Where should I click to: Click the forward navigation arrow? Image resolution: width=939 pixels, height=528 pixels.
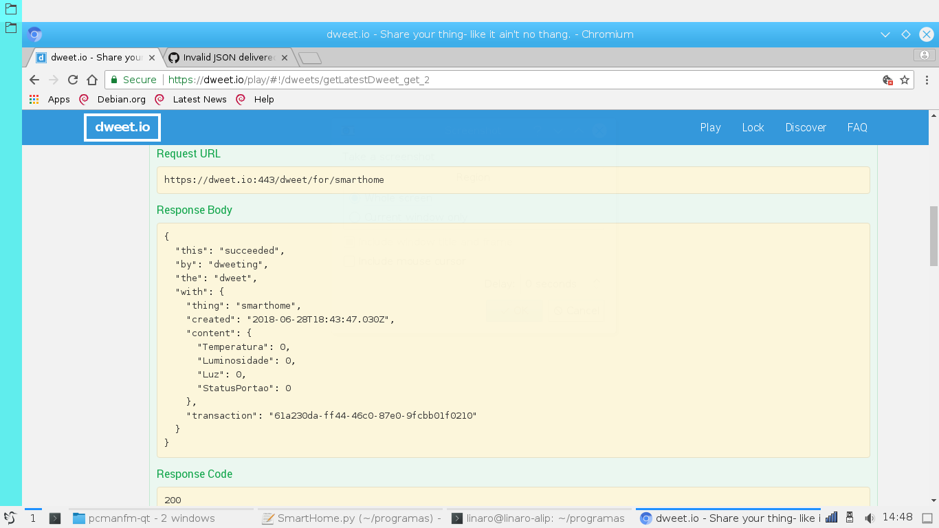[54, 80]
